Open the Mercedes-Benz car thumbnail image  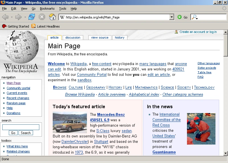70,122
